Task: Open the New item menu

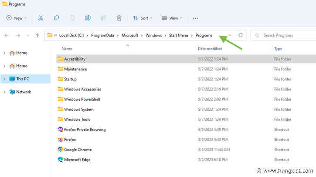Action: [17, 18]
